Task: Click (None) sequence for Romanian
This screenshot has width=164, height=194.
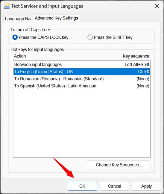Action: (x=143, y=79)
